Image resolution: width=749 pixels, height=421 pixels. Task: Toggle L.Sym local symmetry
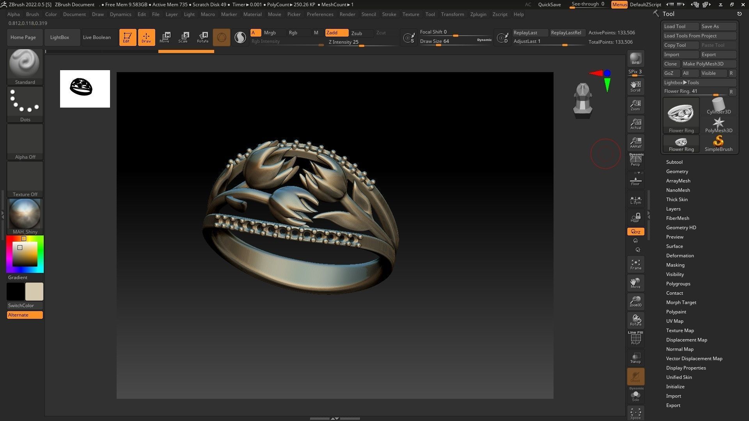point(635,199)
